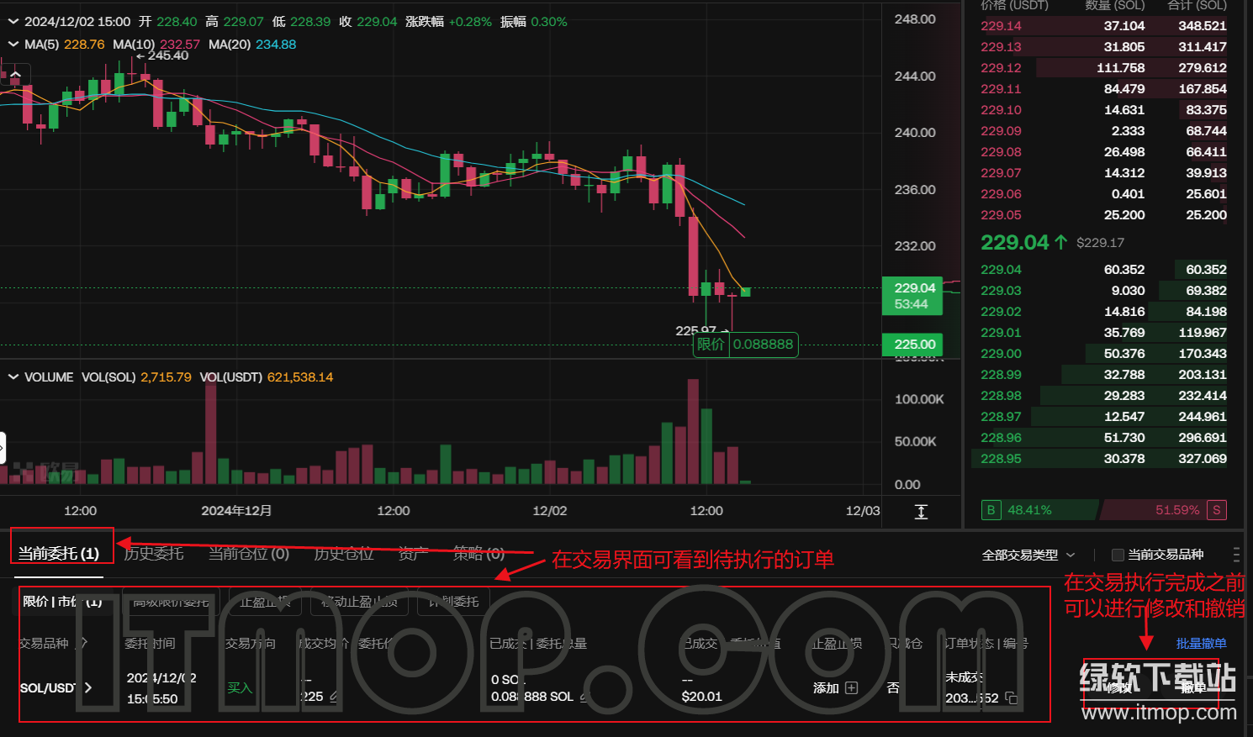1253x737 pixels.
Task: Open the 历史委托 tab
Action: click(153, 554)
